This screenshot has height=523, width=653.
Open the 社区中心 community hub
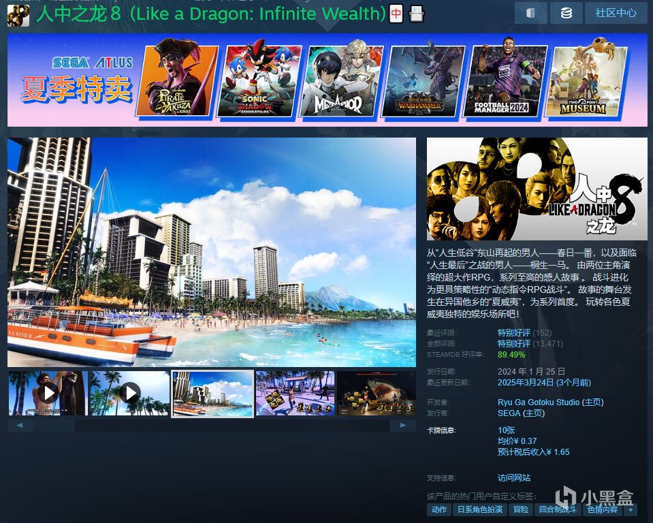(x=616, y=13)
